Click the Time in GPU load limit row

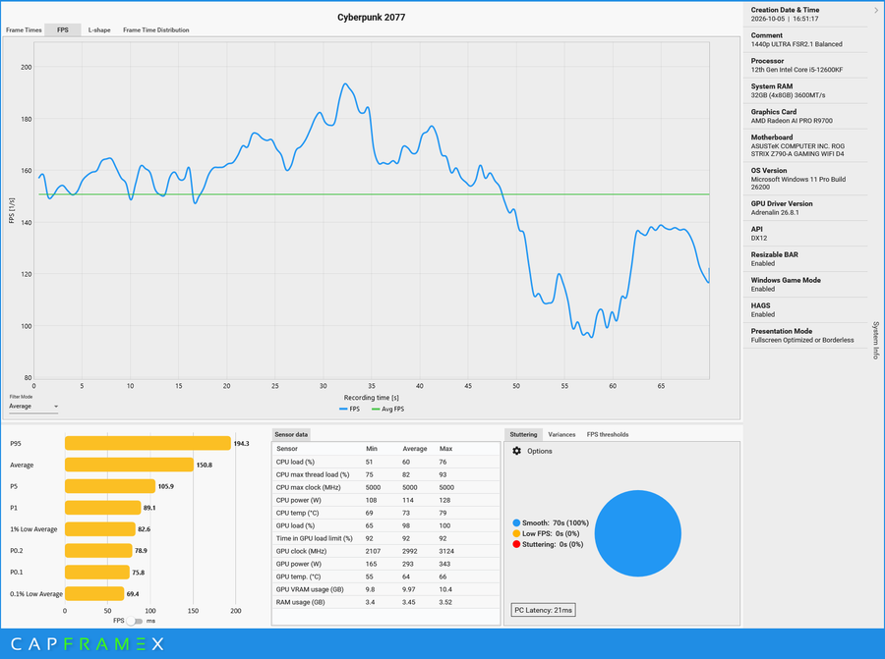pos(386,538)
